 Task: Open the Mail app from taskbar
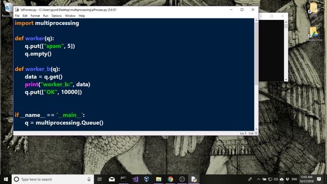click(x=112, y=179)
